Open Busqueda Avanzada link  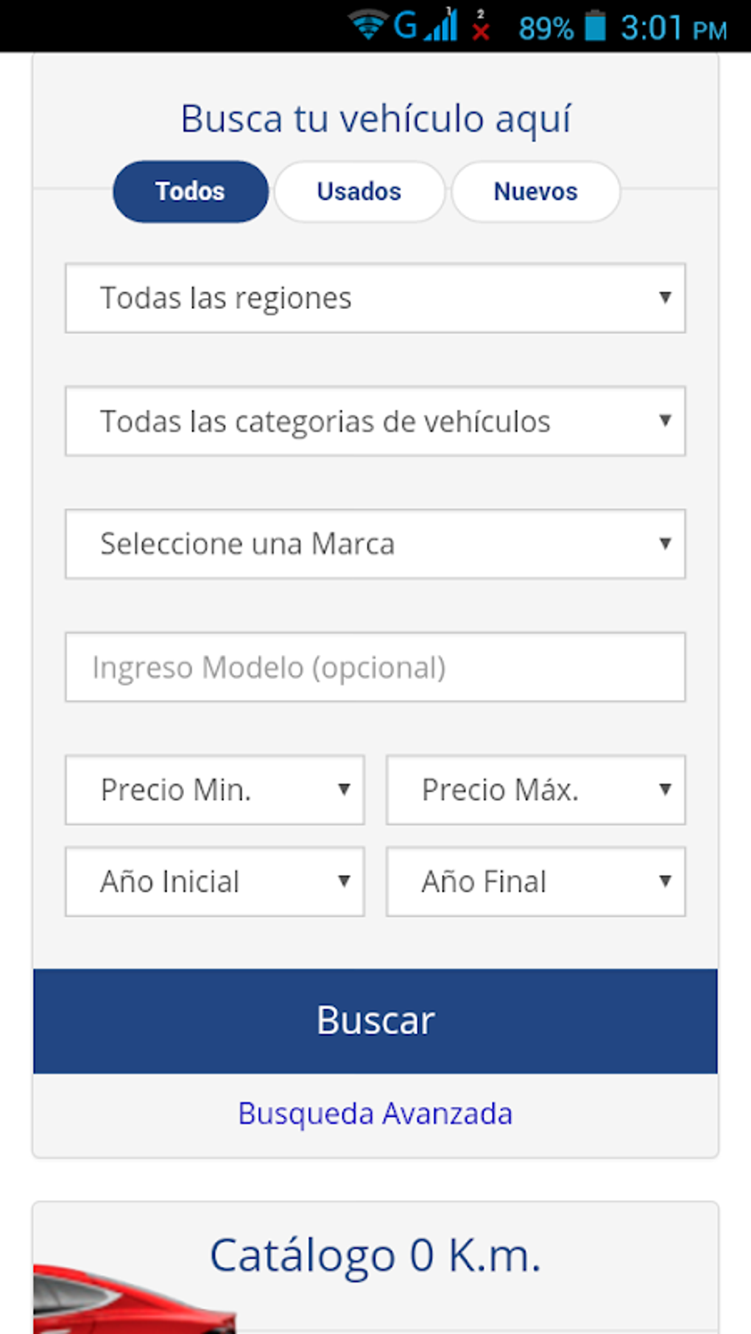(x=375, y=1113)
